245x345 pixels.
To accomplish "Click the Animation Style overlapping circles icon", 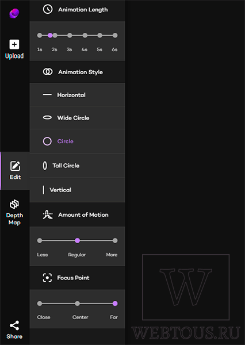I will pos(48,72).
